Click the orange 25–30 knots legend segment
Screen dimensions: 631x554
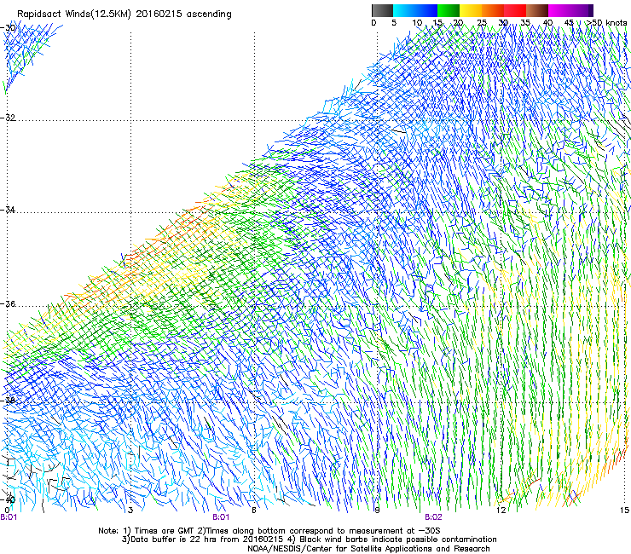[493, 10]
